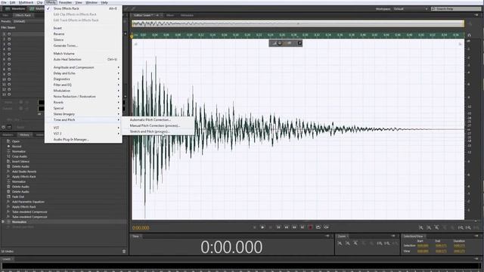Click the HUD volume knob above waveform

(x=280, y=43)
